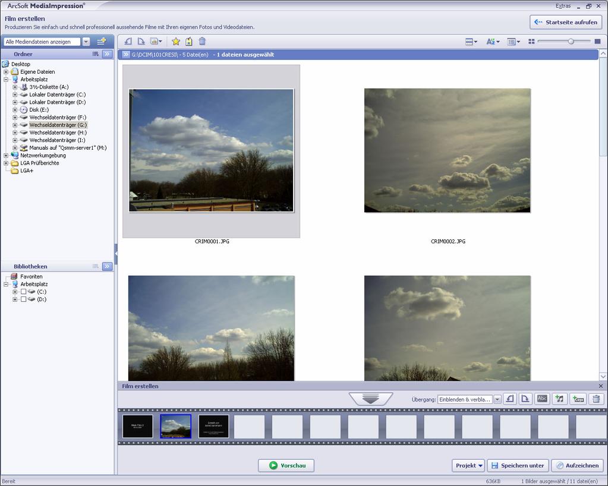Click the thumbnail size slider handle
This screenshot has height=486, width=608.
point(571,42)
